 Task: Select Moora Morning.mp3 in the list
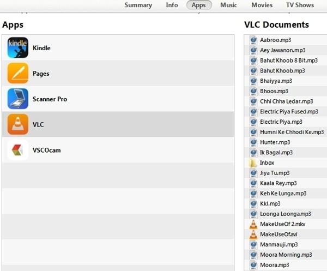(x=286, y=255)
